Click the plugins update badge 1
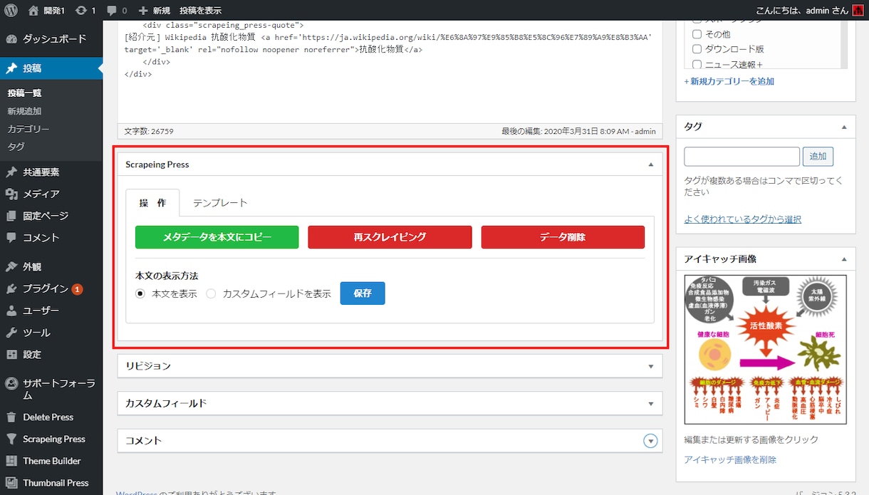This screenshot has height=495, width=869. click(x=77, y=289)
